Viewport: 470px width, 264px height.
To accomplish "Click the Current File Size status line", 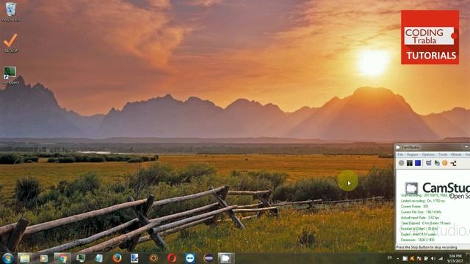I will pyautogui.click(x=421, y=212).
